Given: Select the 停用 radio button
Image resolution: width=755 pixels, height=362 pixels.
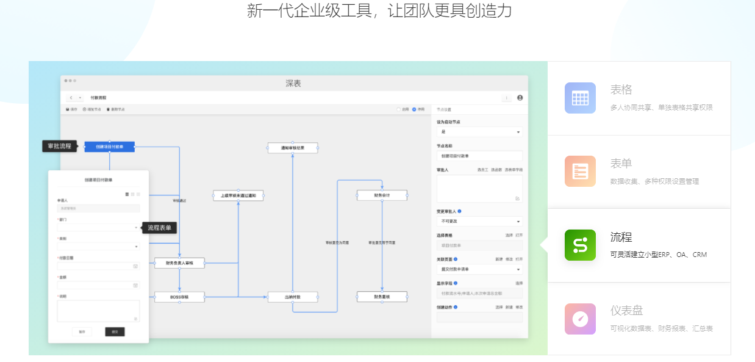Looking at the screenshot, I should [x=415, y=109].
